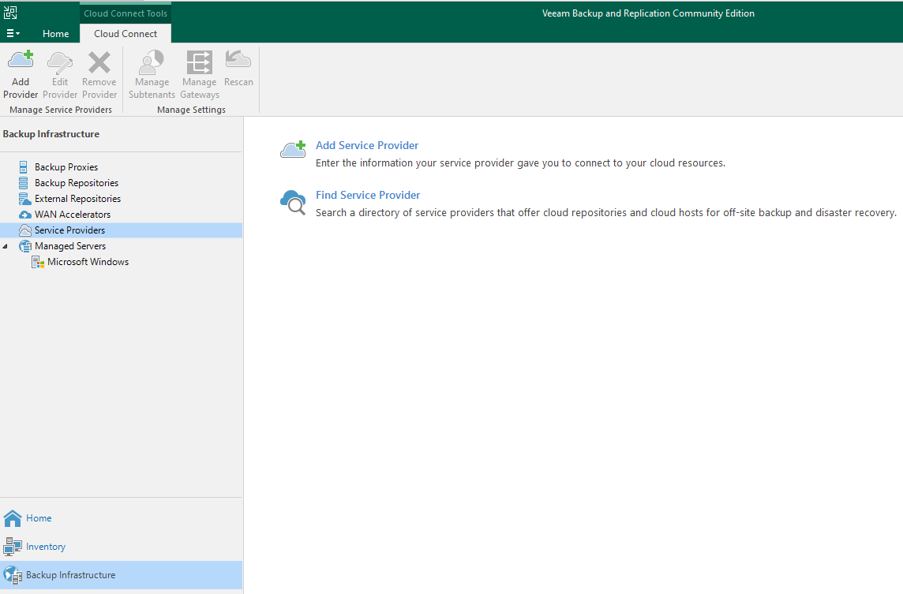The width and height of the screenshot is (903, 594).
Task: Click the Manage Service Providers group label
Action: 61,110
